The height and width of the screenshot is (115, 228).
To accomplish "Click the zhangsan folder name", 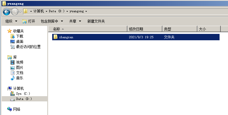I will click(66, 37).
